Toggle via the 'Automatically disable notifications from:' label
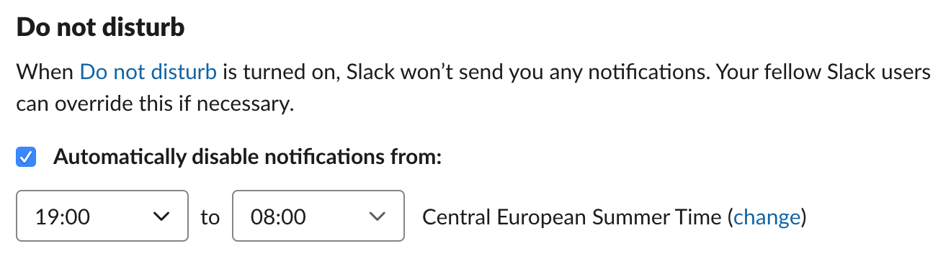 coord(246,156)
